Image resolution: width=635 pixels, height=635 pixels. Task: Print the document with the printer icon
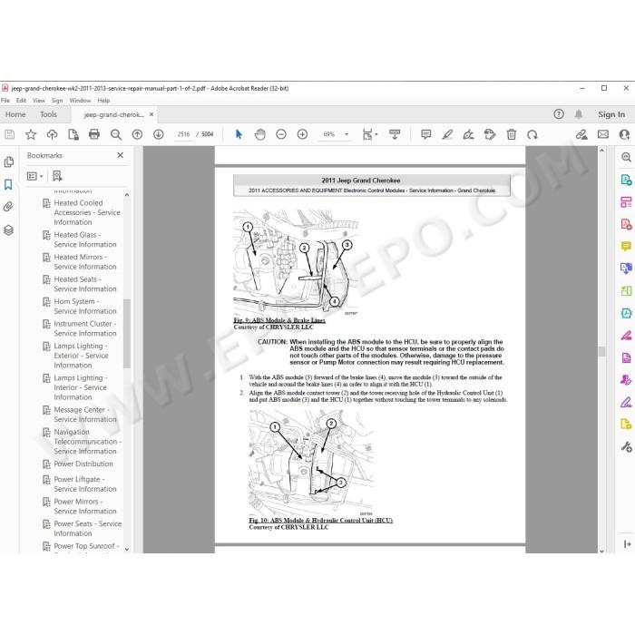[x=94, y=134]
